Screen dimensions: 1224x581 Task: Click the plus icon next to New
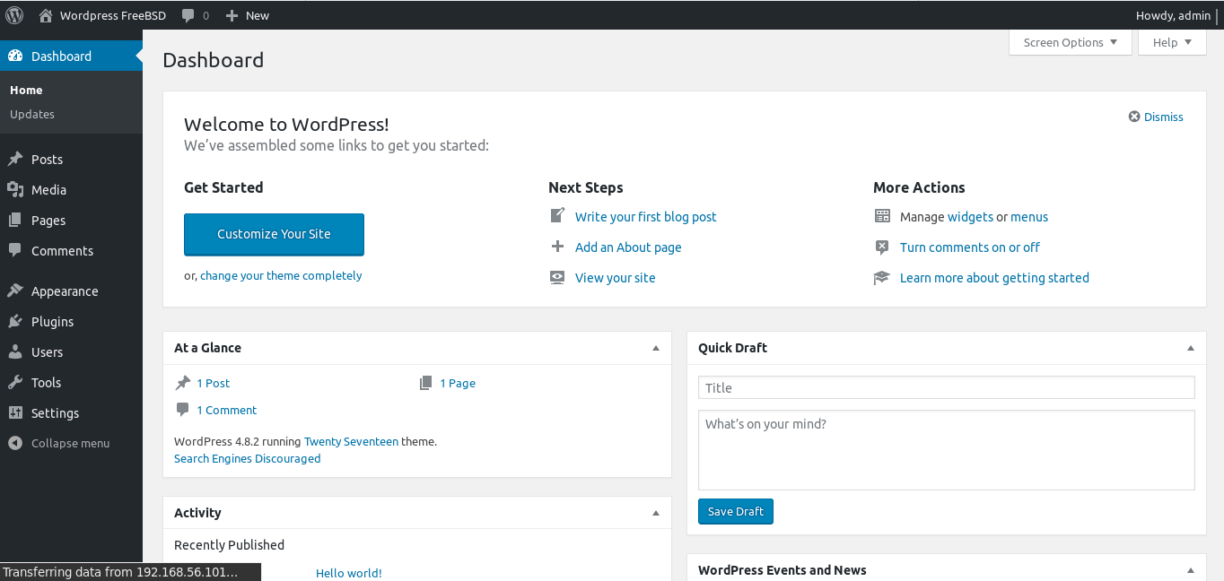pos(232,15)
